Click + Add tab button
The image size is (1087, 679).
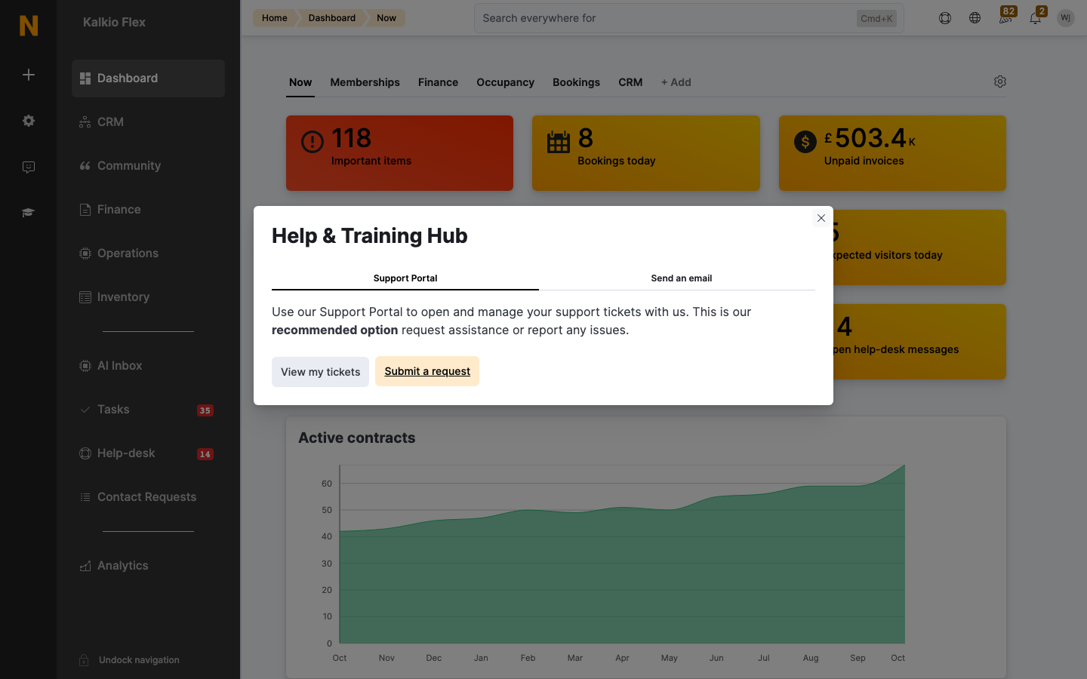coord(676,82)
